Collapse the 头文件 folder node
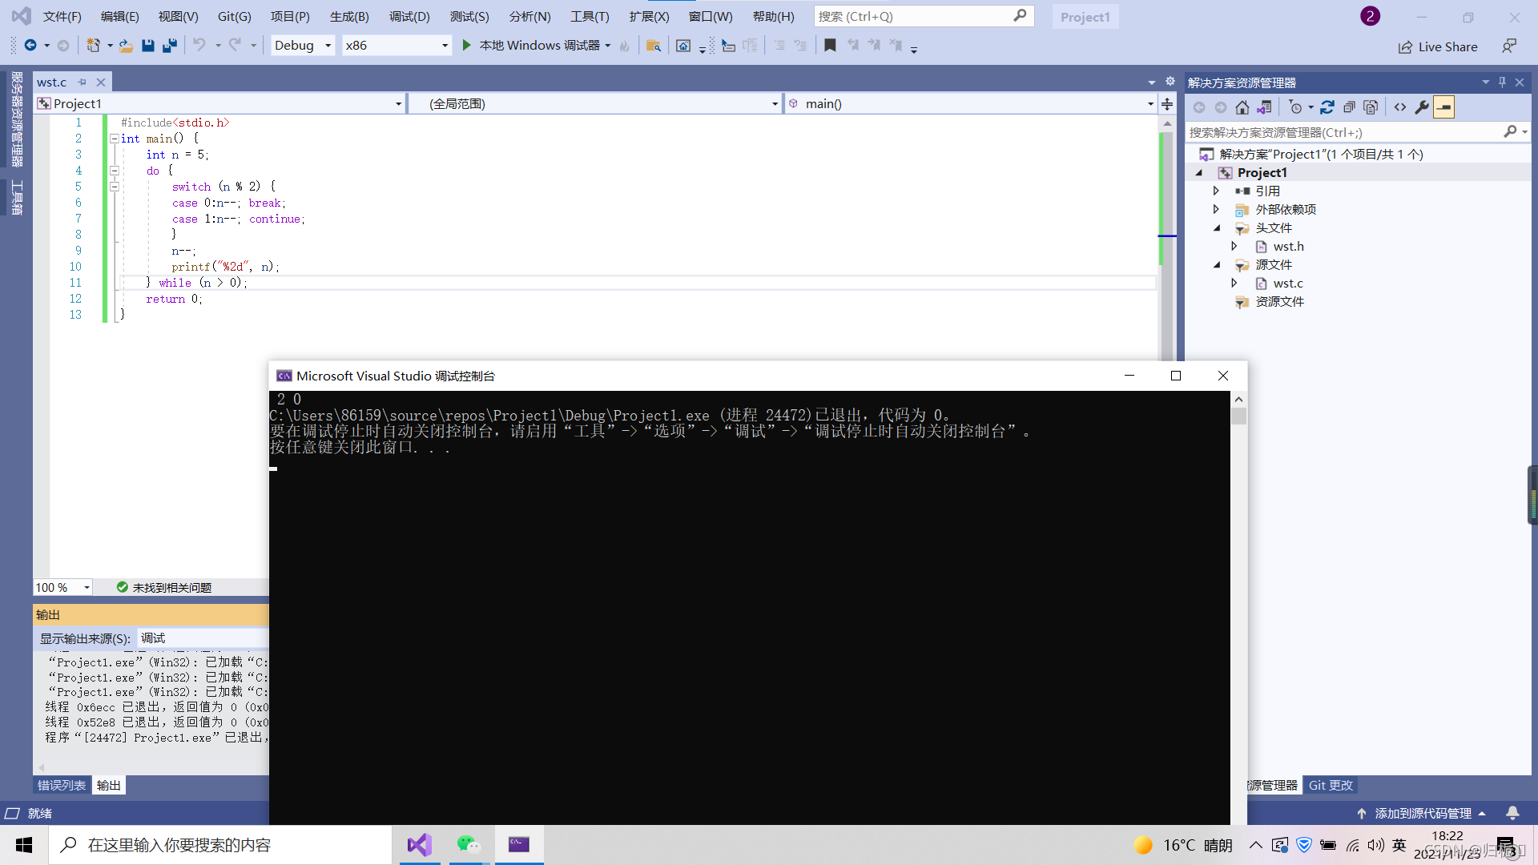 tap(1217, 228)
